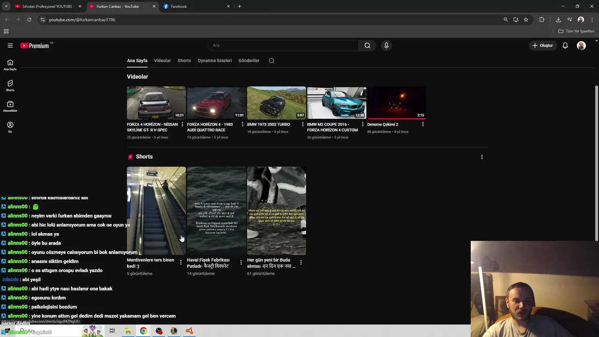Image resolution: width=599 pixels, height=337 pixels.
Task: Click the YouTube search input field
Action: click(x=283, y=45)
